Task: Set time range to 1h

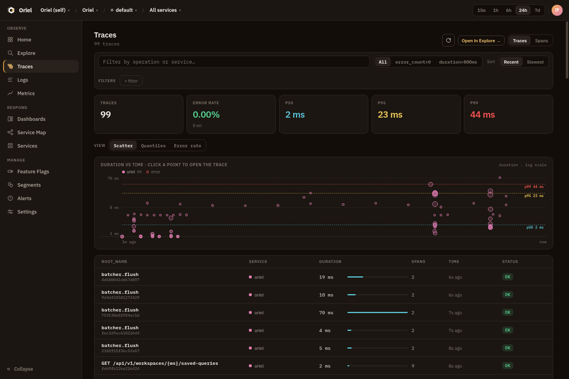Action: (x=496, y=10)
